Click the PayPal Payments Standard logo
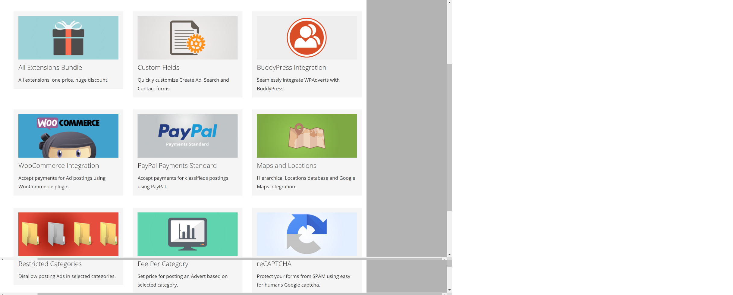 click(187, 136)
